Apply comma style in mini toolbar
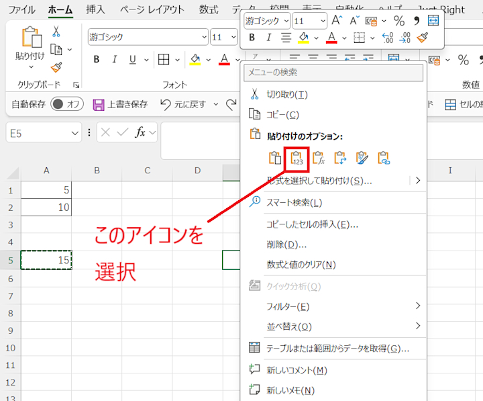Image resolution: width=483 pixels, height=401 pixels. [x=417, y=21]
